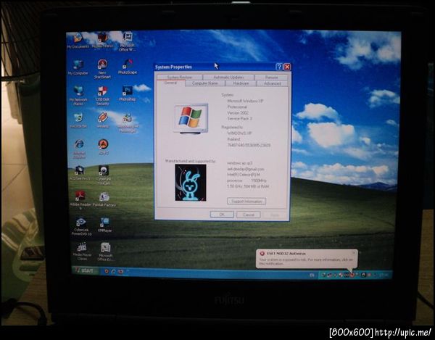Select the orange circular A shortcut icon
The height and width of the screenshot is (340, 435).
(x=103, y=147)
